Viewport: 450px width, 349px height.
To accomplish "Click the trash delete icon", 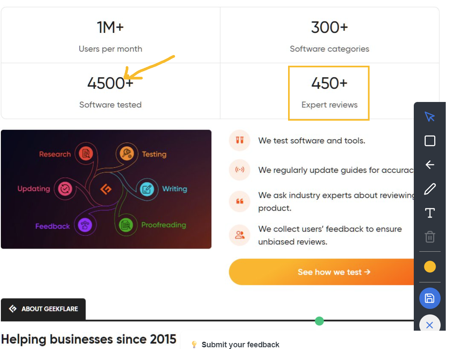I will pyautogui.click(x=430, y=237).
